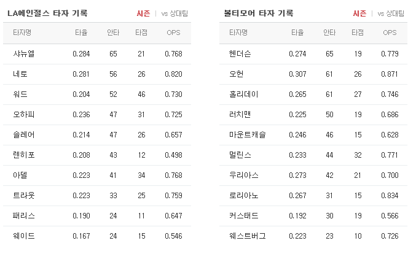408x254 pixels.
Task: Click LA에인절스 타자 기록 heading
Action: pos(47,13)
